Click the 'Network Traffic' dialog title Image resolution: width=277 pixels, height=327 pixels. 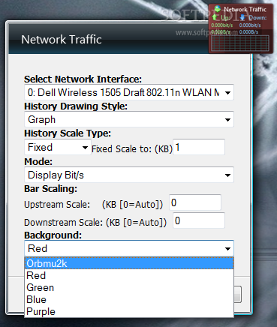pyautogui.click(x=62, y=40)
